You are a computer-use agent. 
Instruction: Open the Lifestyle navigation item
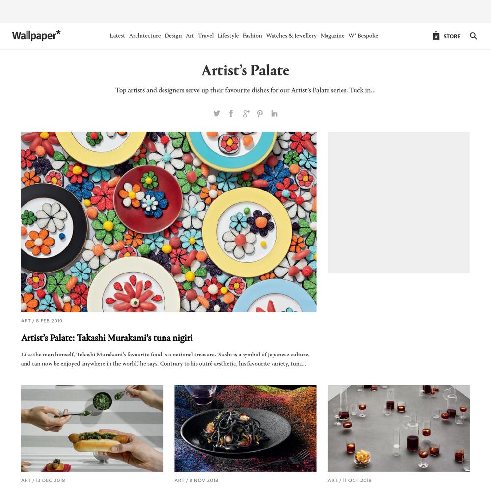[x=228, y=36]
